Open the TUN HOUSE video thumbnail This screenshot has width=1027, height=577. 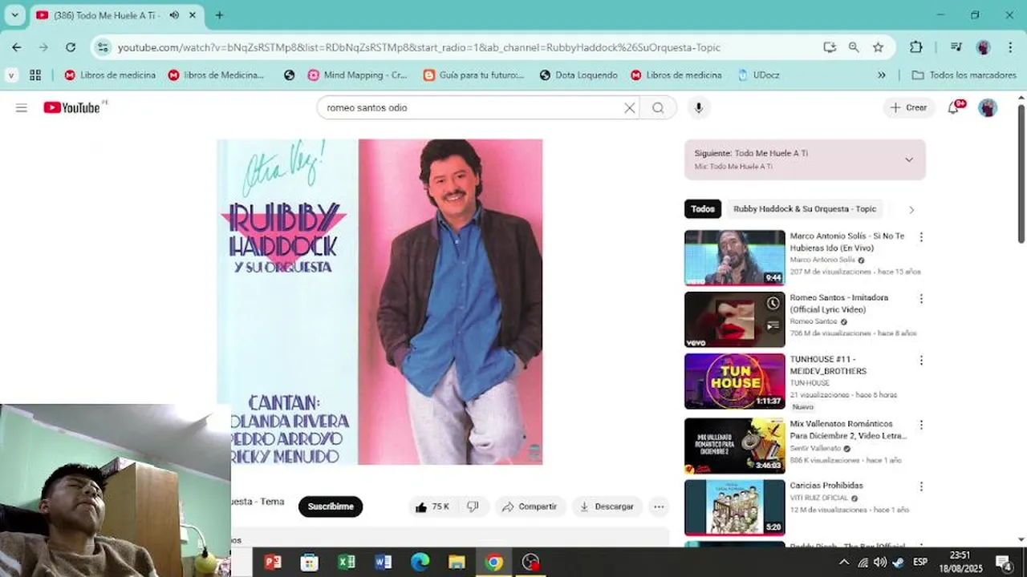[x=734, y=381]
